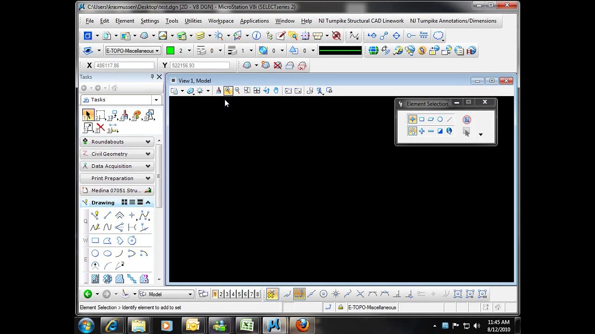The width and height of the screenshot is (595, 334).
Task: Choose the Block selection method
Action: [x=422, y=120]
